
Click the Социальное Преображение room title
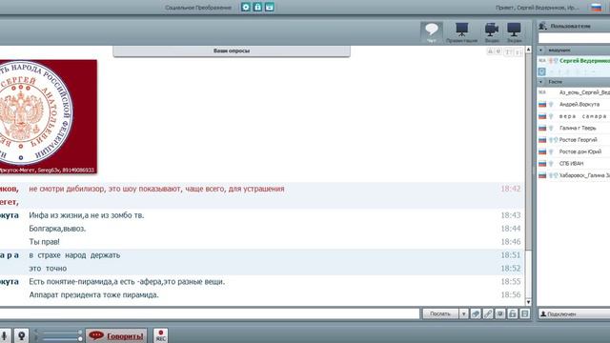198,8
